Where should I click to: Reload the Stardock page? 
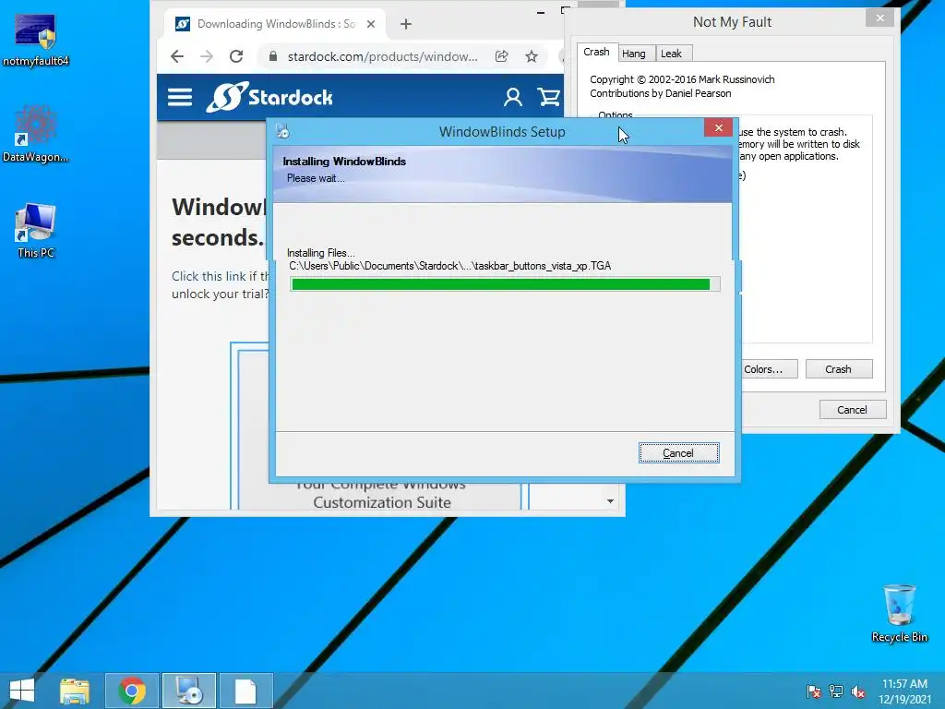pos(236,56)
